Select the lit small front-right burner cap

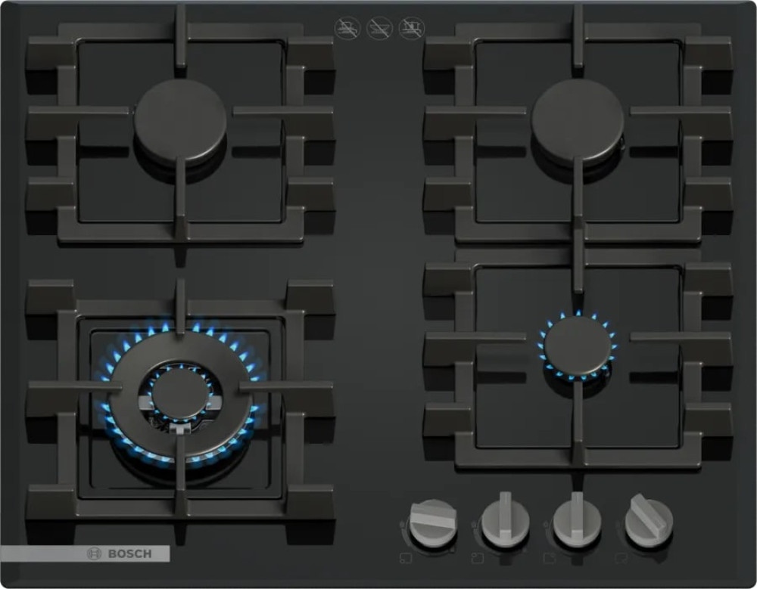click(579, 346)
